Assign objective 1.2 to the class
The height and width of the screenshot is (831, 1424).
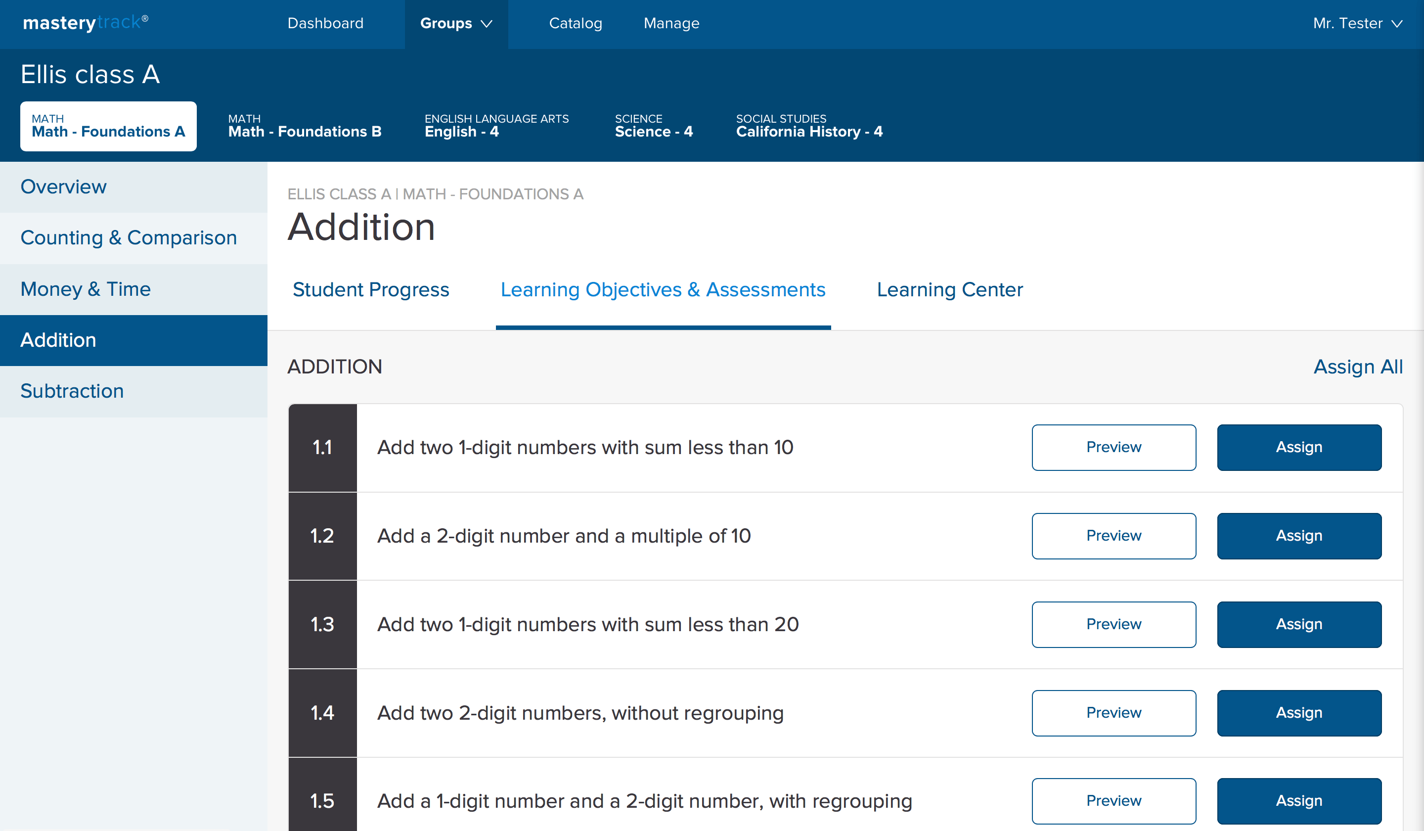[1298, 535]
